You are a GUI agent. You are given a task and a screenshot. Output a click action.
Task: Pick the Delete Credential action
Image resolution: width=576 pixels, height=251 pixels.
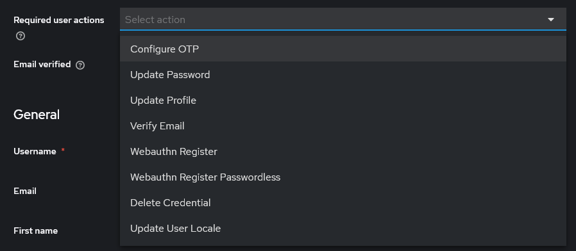343,202
